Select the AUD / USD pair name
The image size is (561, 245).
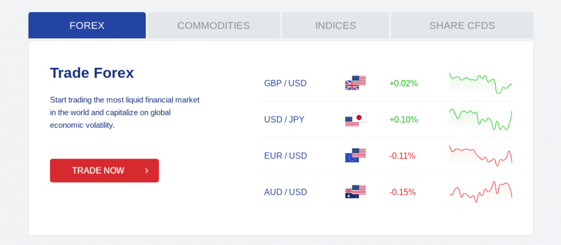(285, 192)
